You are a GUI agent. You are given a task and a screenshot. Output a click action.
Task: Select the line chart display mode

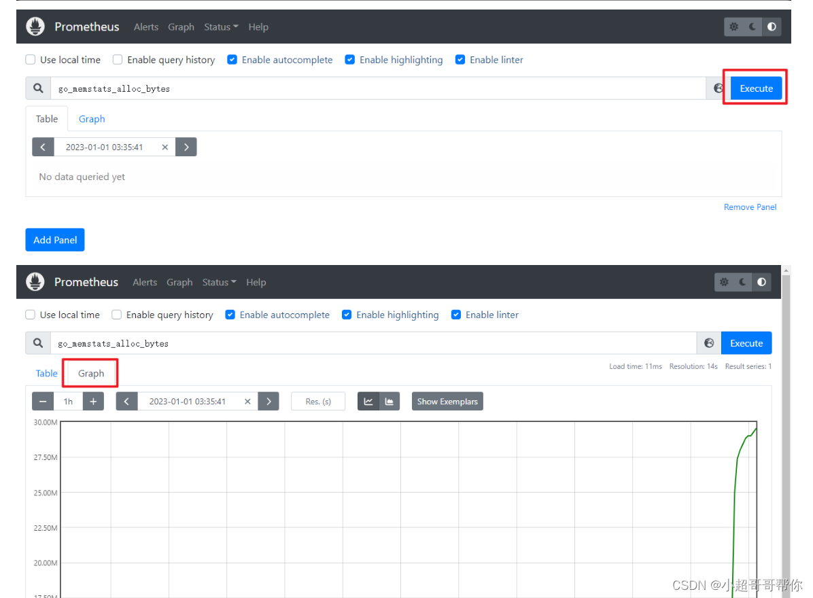pyautogui.click(x=368, y=402)
